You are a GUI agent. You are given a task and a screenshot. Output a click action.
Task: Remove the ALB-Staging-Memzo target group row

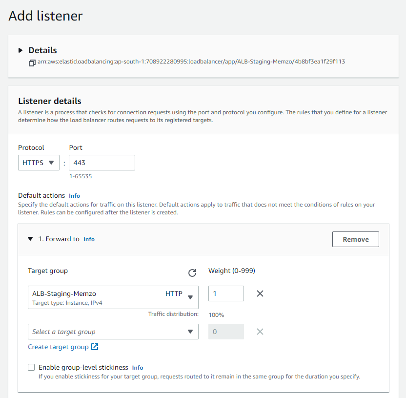tap(260, 293)
